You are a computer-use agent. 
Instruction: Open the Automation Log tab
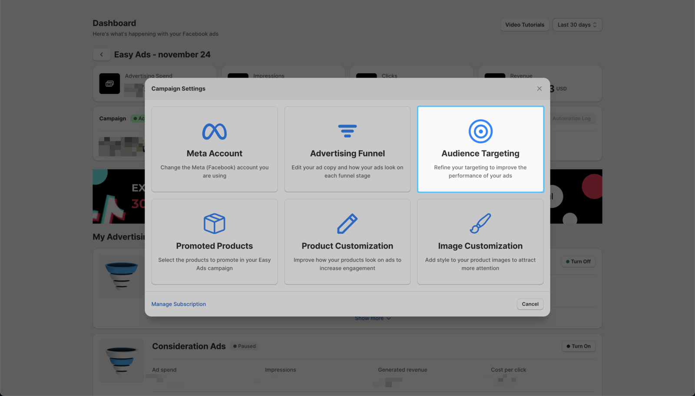[x=571, y=118]
